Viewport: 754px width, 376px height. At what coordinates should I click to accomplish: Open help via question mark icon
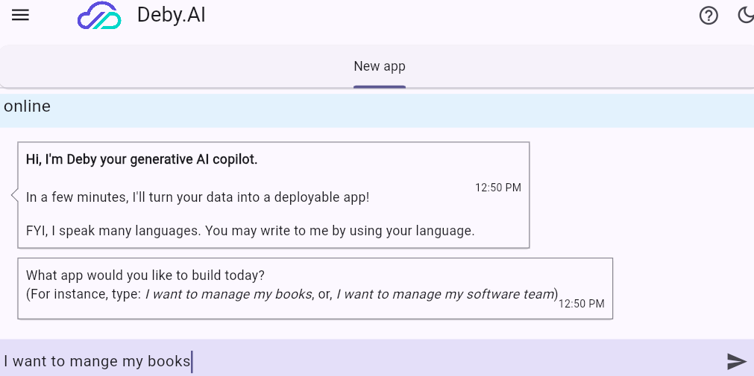pos(708,15)
